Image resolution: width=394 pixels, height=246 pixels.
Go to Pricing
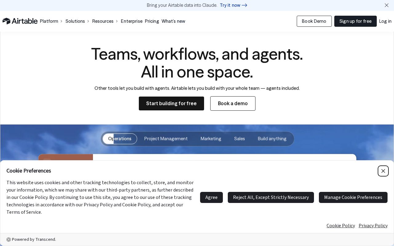(x=152, y=21)
